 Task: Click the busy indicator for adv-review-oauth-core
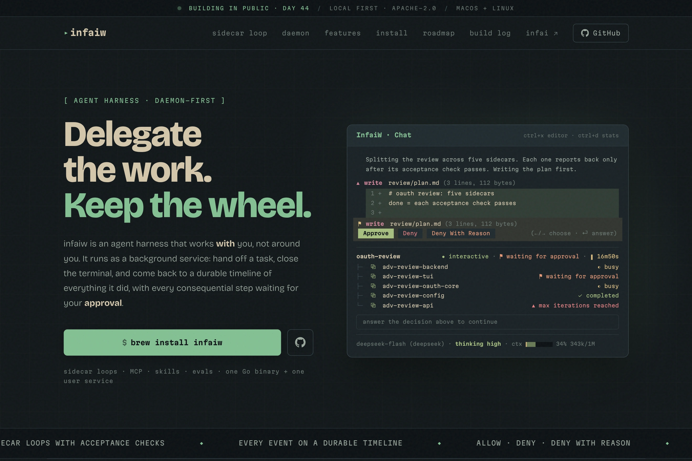(608, 286)
